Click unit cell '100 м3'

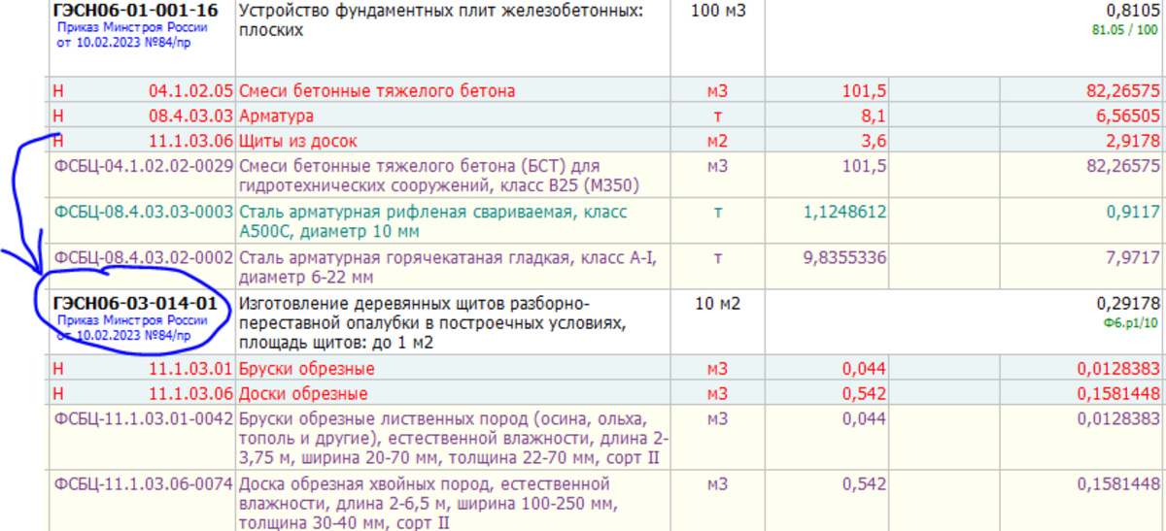717,12
